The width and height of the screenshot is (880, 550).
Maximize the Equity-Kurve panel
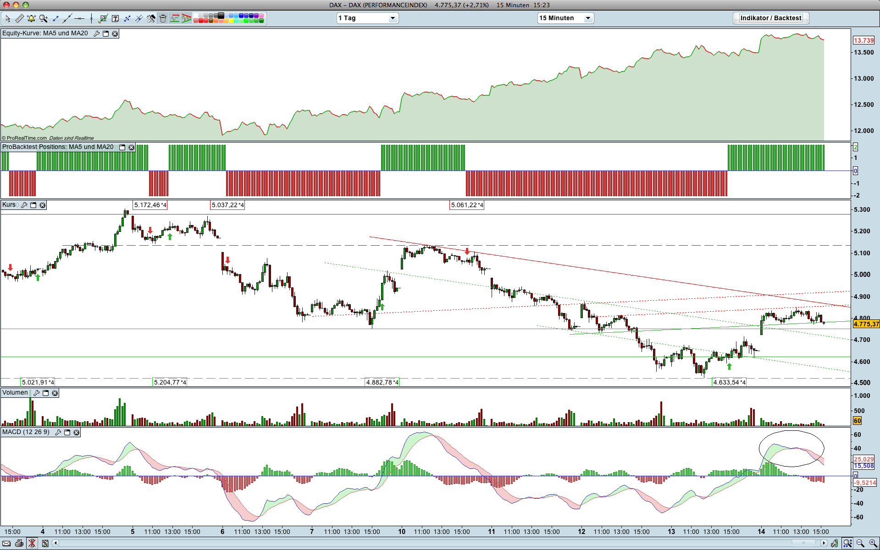tap(106, 33)
